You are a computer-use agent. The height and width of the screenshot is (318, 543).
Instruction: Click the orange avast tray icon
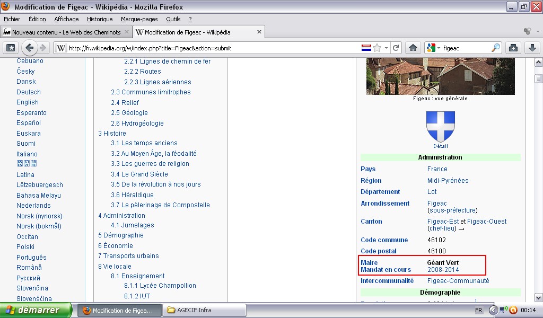(x=513, y=311)
